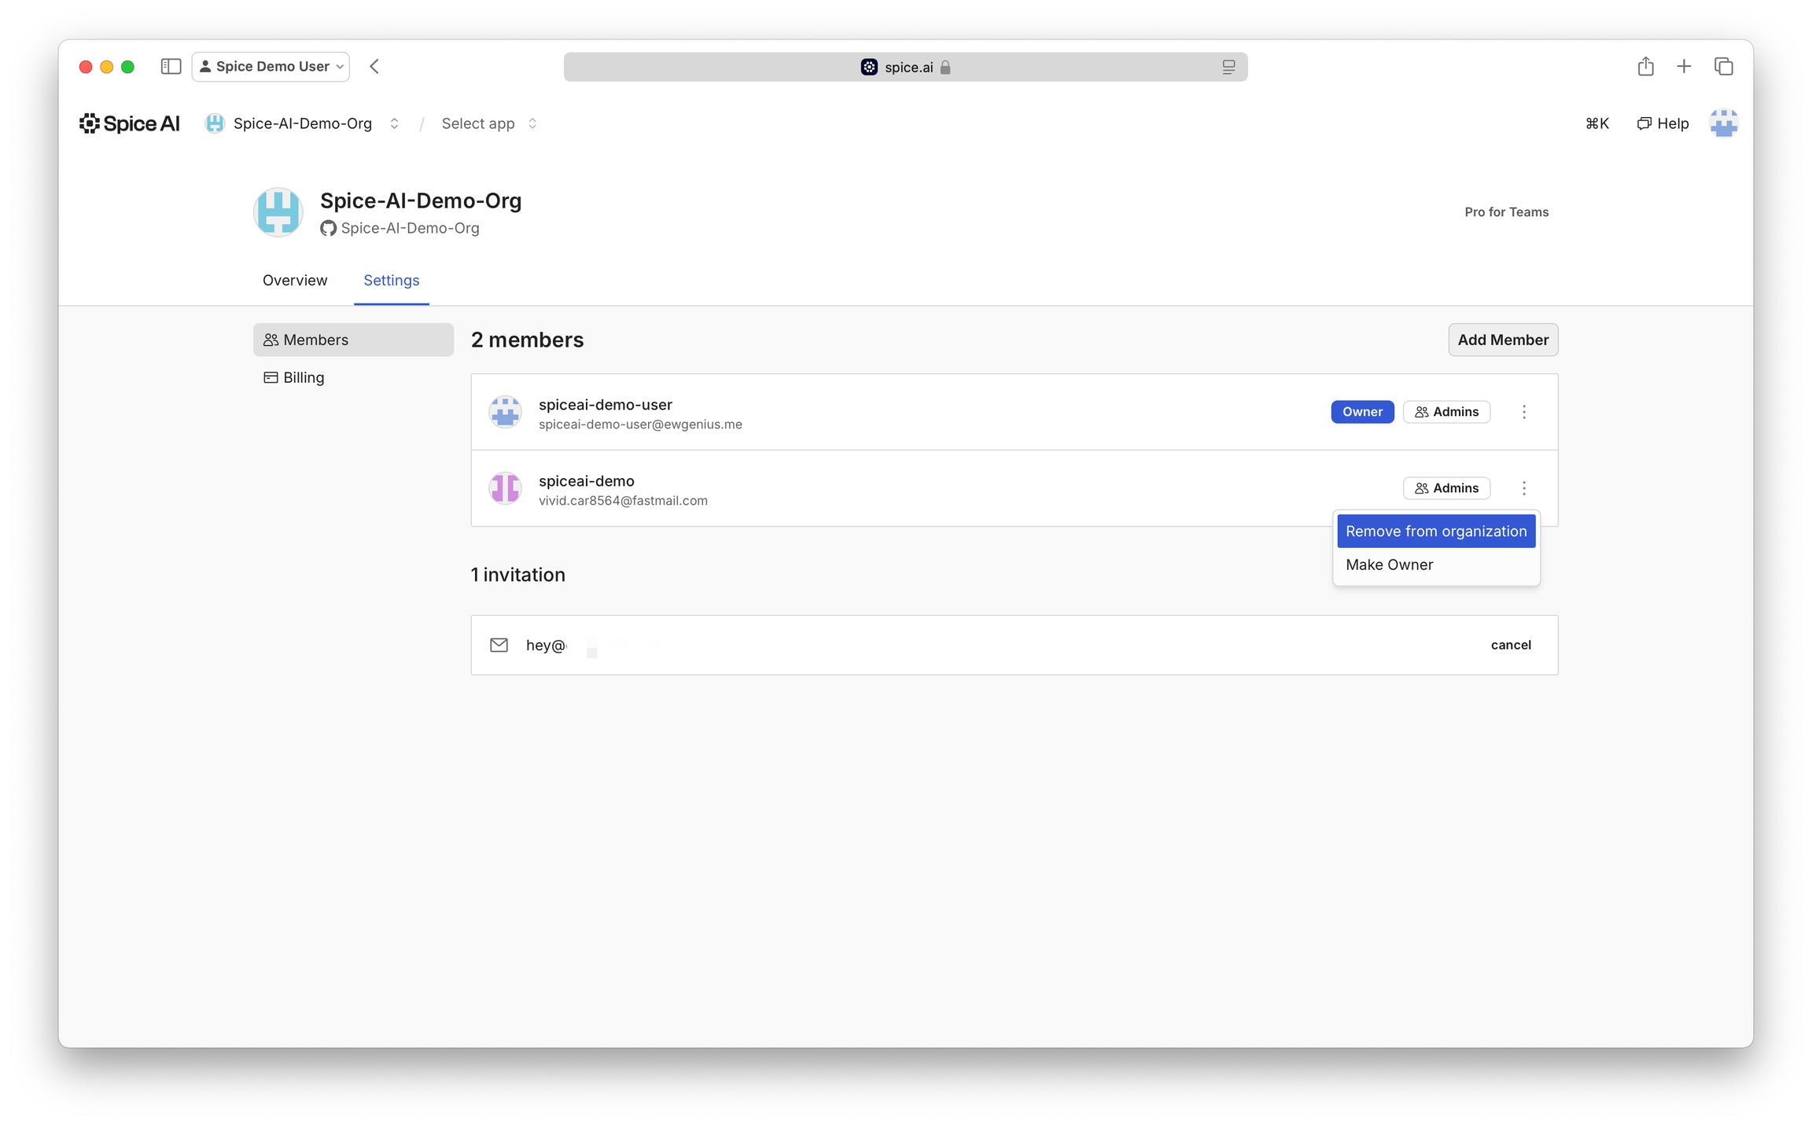Open a new tab with the plus icon
The image size is (1812, 1125).
coord(1684,67)
